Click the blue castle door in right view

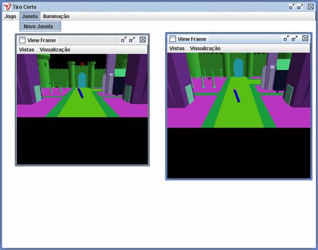pos(238,67)
